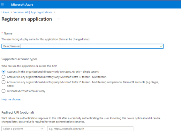Image resolution: width=181 pixels, height=134 pixels.
Task: Select Any Microsoft Entra ID tenant - Multitenant option
Action: click(x=4, y=77)
